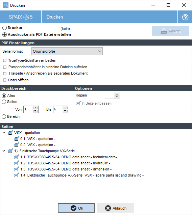Collapse the VSX - quotation tree node

click(x=4, y=133)
